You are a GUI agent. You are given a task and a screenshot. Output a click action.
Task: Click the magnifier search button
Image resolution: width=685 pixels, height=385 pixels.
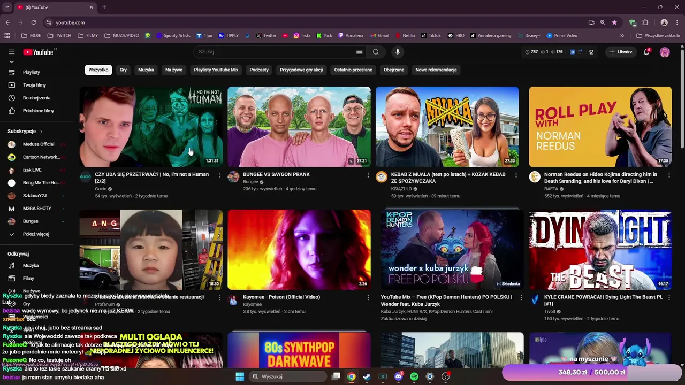376,52
